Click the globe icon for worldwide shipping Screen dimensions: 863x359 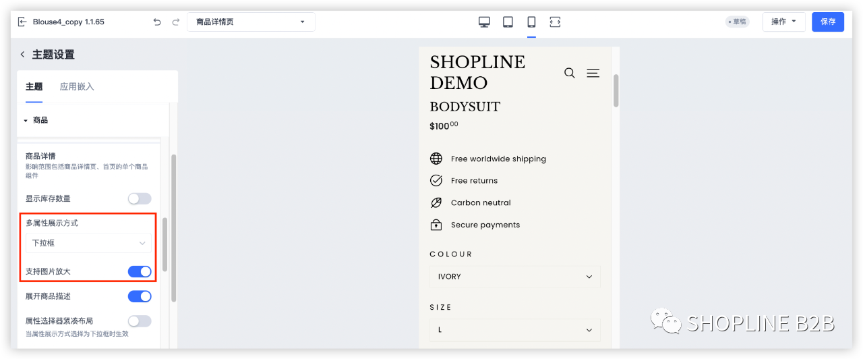click(x=436, y=159)
